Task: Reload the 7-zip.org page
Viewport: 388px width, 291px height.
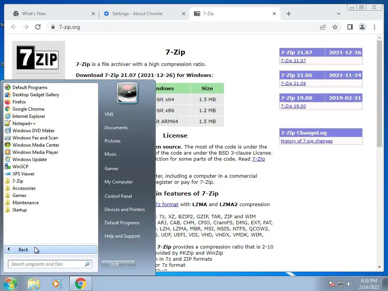Action: [x=38, y=27]
